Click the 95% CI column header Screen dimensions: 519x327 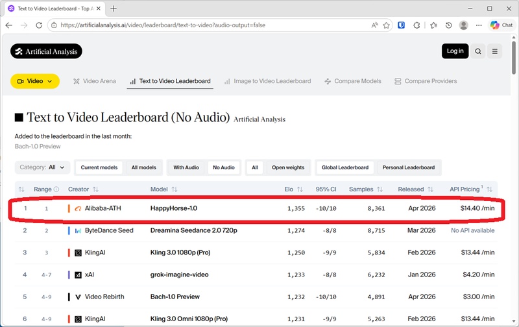pyautogui.click(x=326, y=189)
